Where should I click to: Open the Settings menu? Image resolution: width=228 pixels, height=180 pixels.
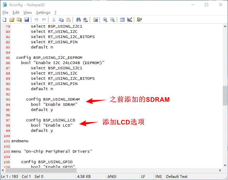43,13
